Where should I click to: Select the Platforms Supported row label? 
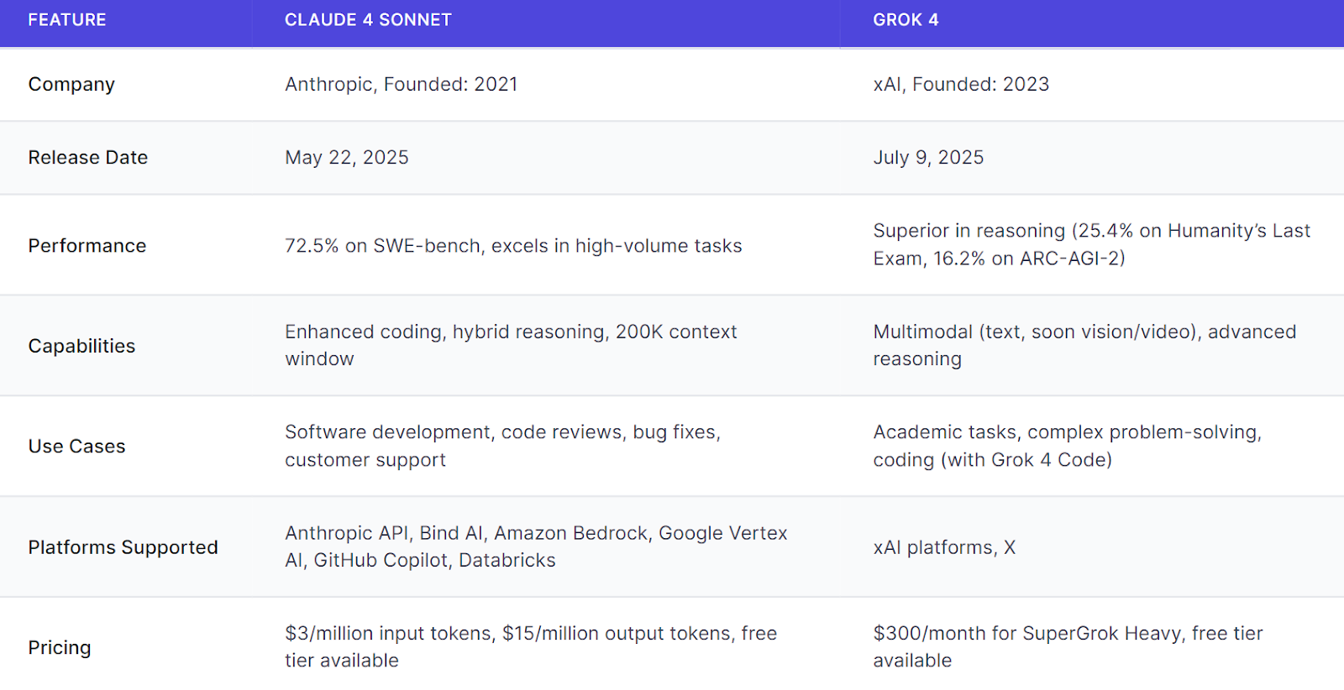[123, 547]
